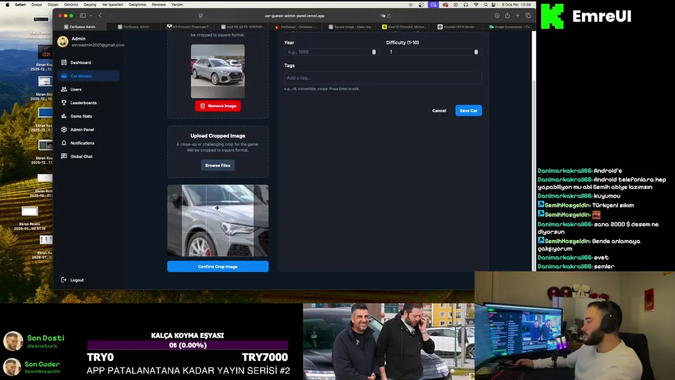Click the headphones icon in menu bar
675x380 pixels.
click(466, 5)
